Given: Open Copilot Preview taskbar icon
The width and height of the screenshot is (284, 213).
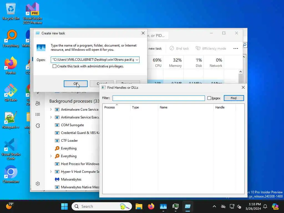Looking at the screenshot, I should 275,206.
